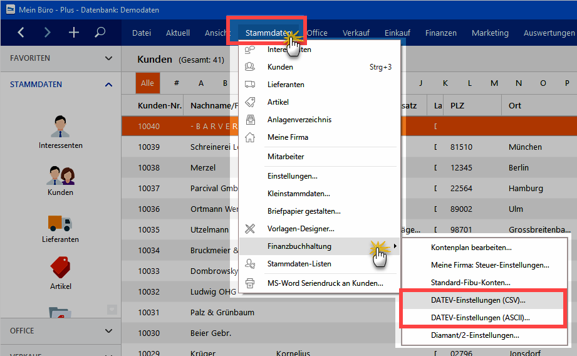Select Meine Firma: Steuer-Einstellungen... entry
Screen dimensions: 577x356
coord(484,265)
